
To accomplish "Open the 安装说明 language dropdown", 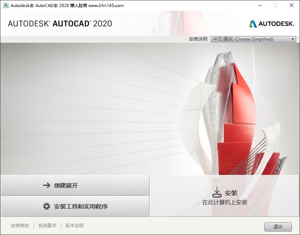I will click(x=253, y=39).
